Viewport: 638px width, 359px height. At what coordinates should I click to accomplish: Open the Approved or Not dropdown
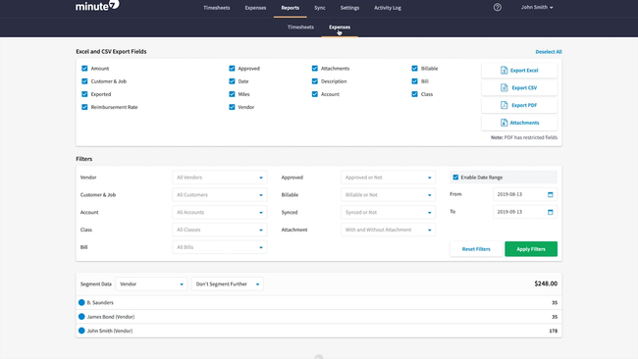tap(388, 178)
